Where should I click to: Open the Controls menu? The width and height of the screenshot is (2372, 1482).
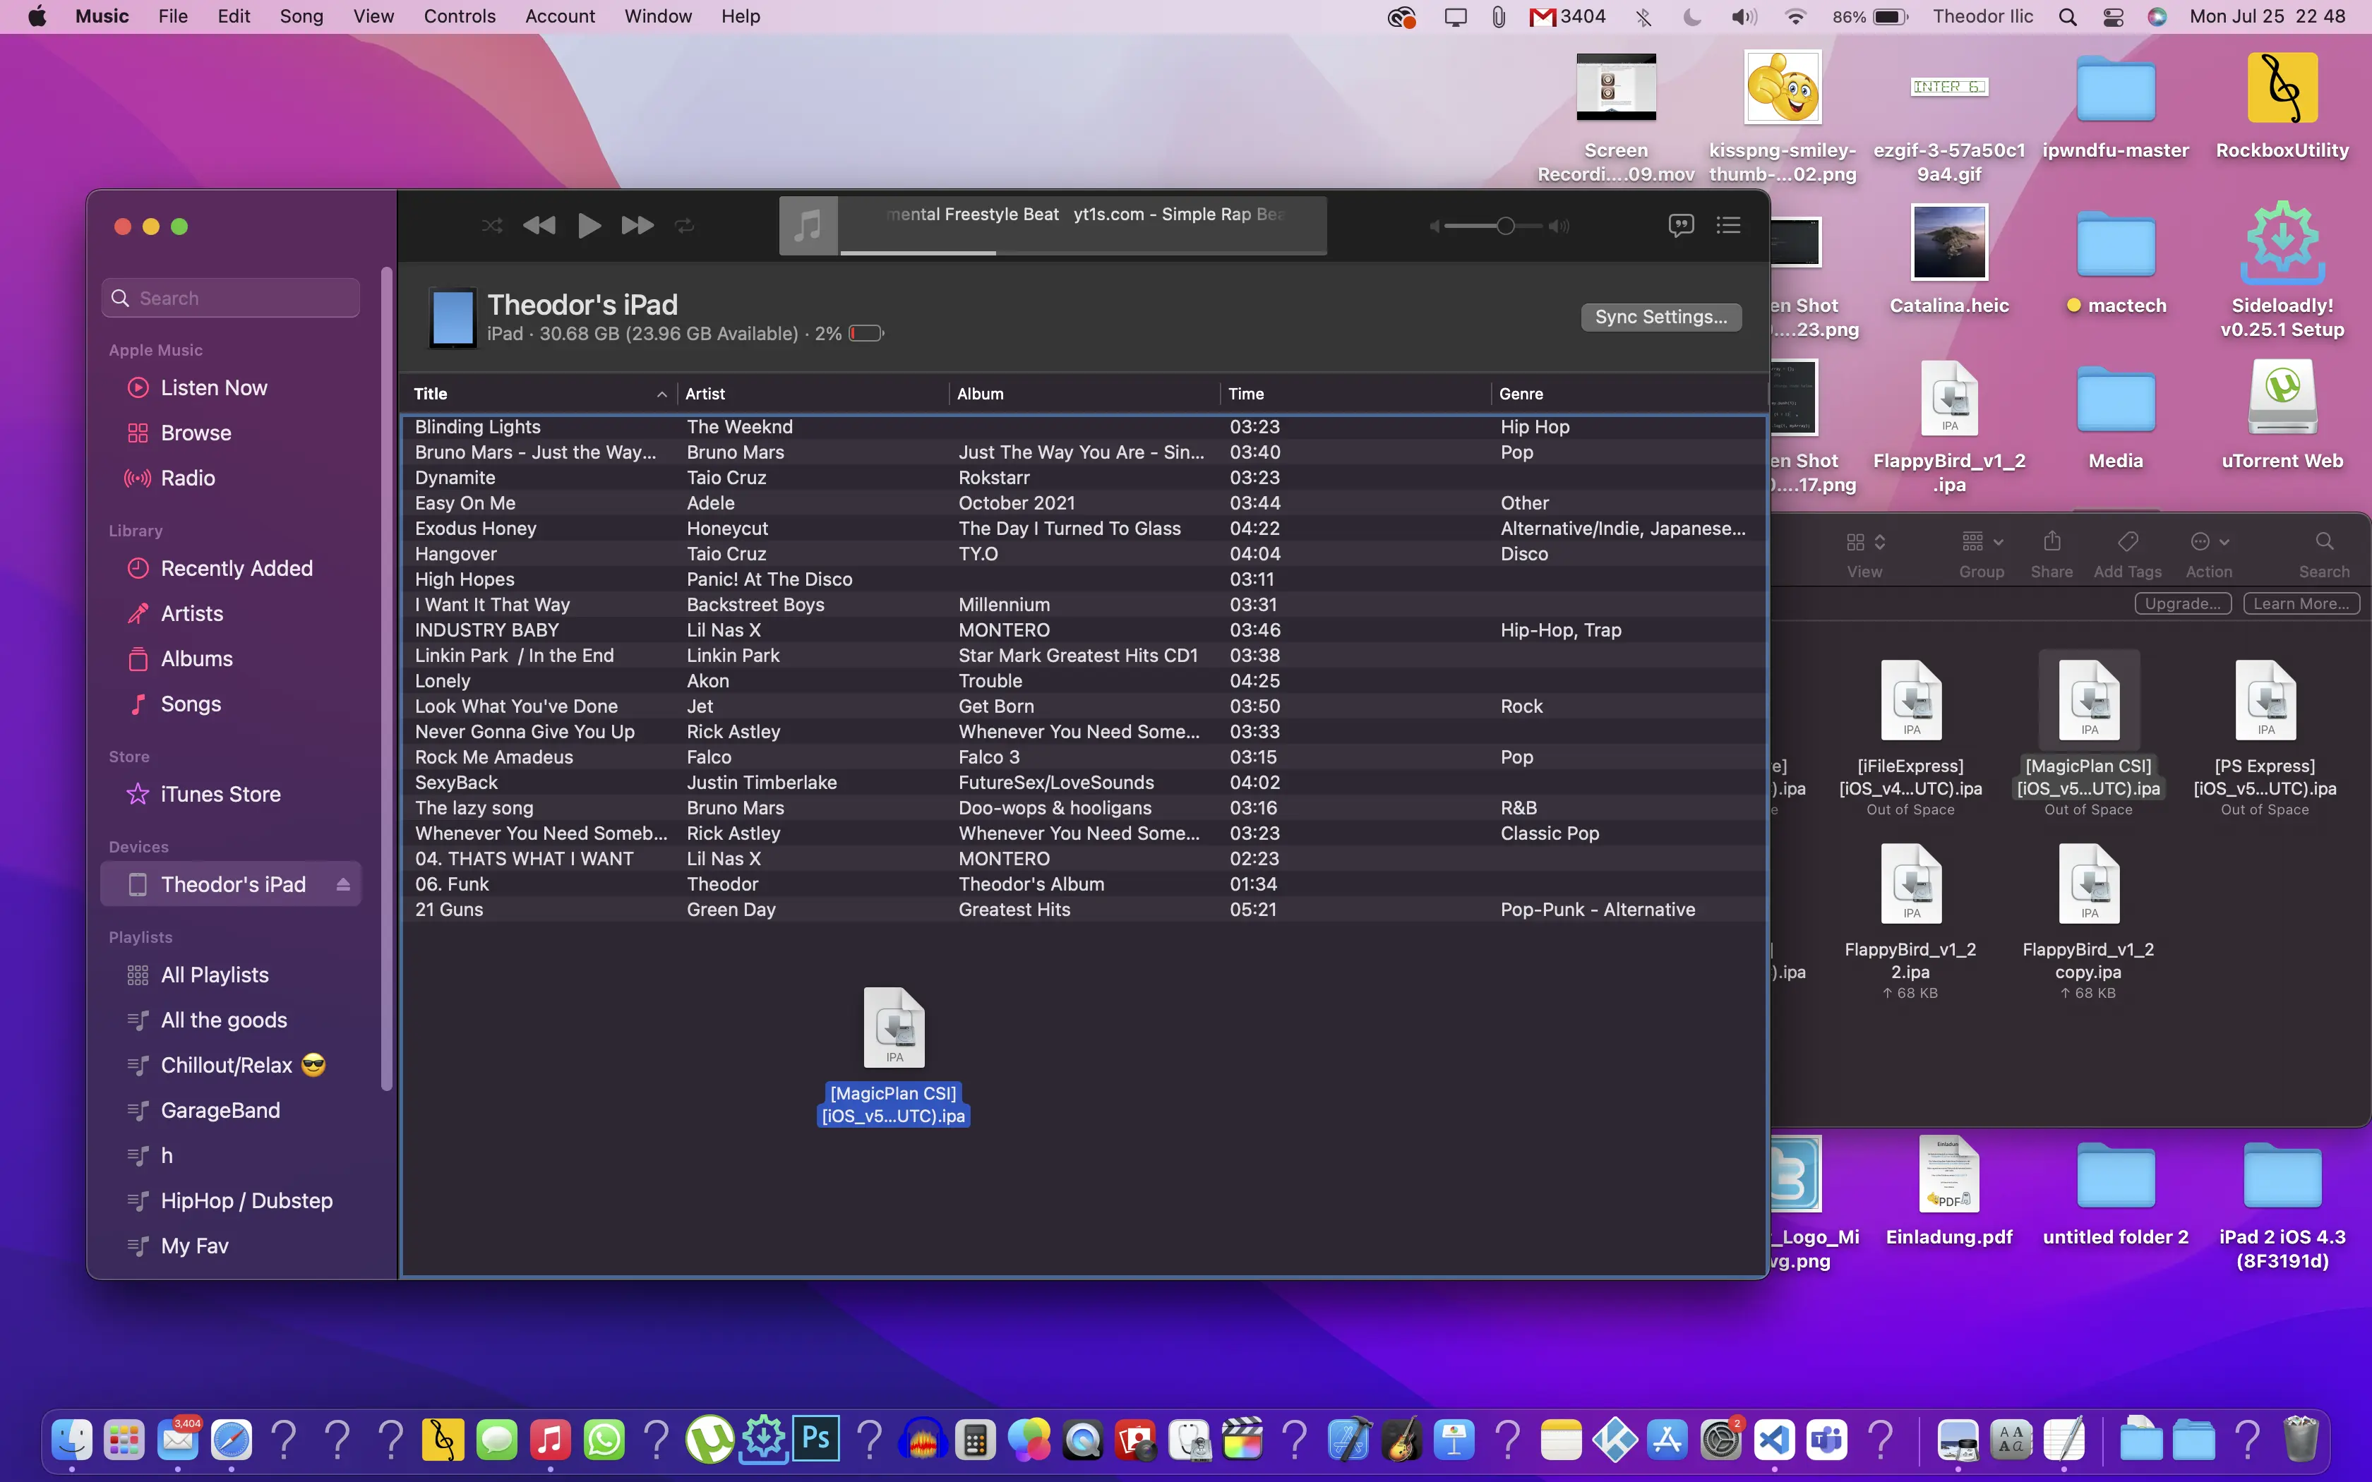point(460,17)
